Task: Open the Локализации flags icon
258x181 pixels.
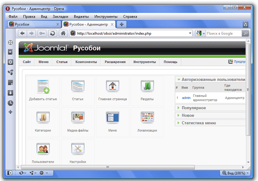Action: tap(147, 118)
